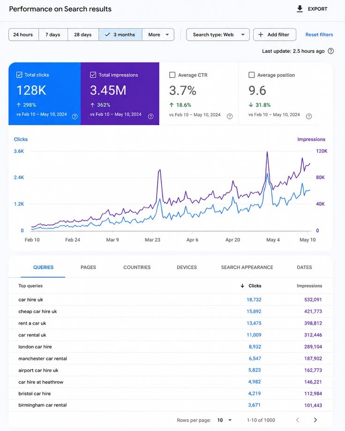Uncheck the Total impressions checkbox
The image size is (345, 431).
point(93,75)
